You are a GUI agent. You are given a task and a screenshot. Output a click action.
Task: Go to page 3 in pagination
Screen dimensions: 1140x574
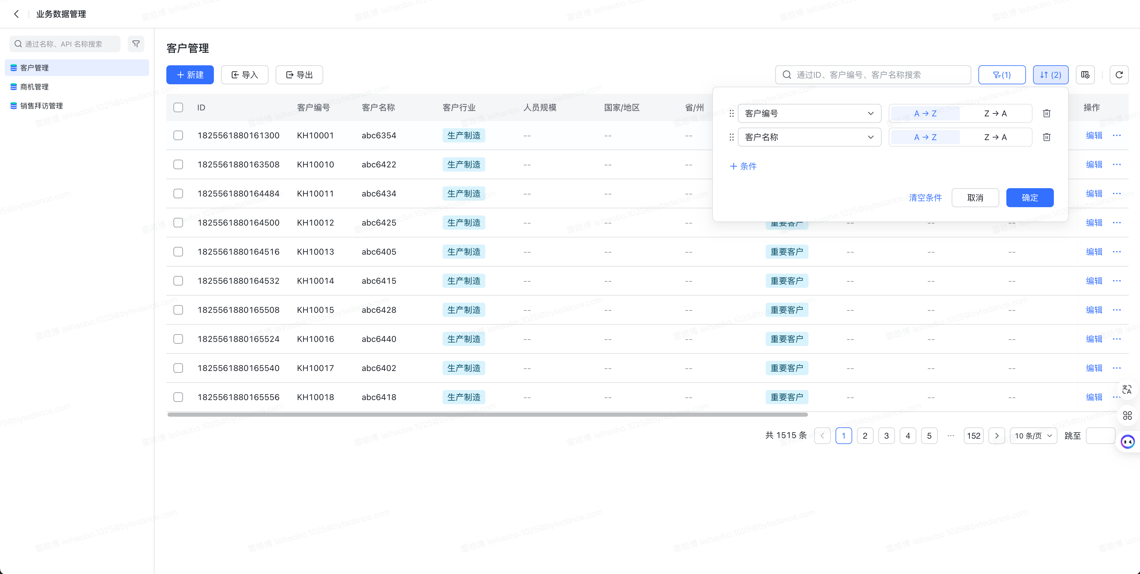886,436
